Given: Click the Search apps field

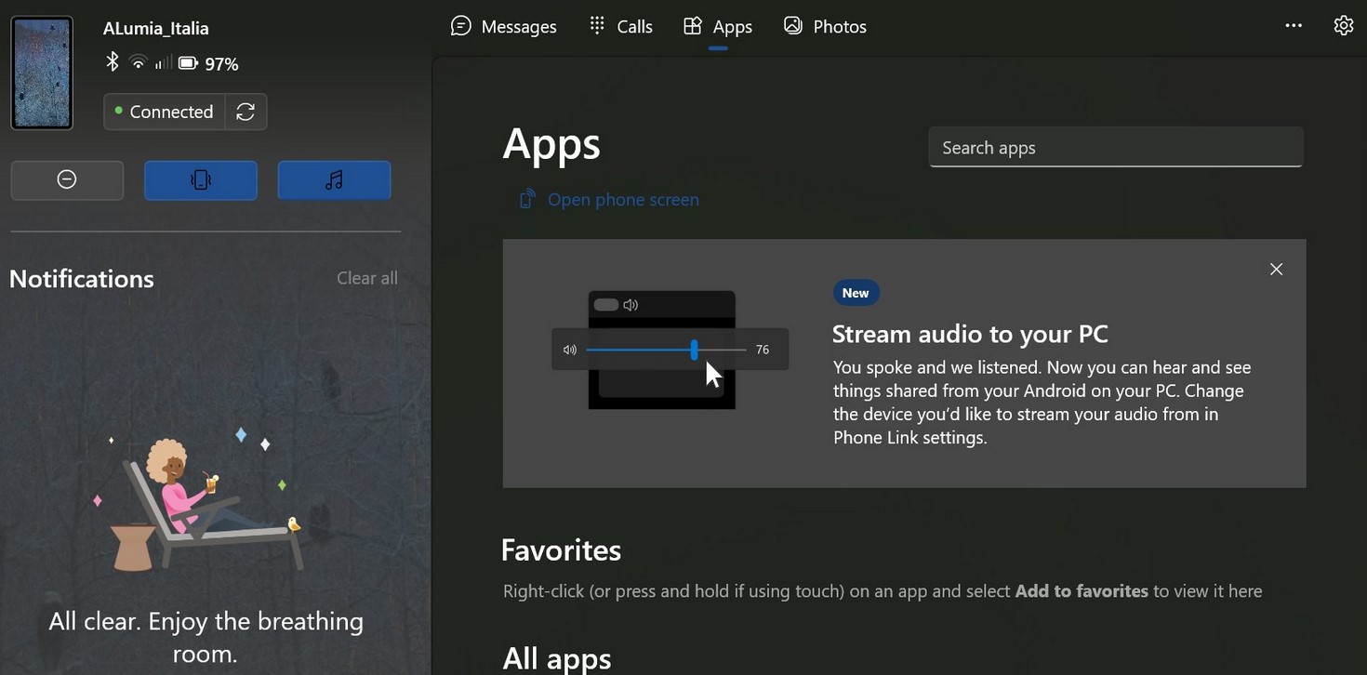Looking at the screenshot, I should tap(1116, 147).
